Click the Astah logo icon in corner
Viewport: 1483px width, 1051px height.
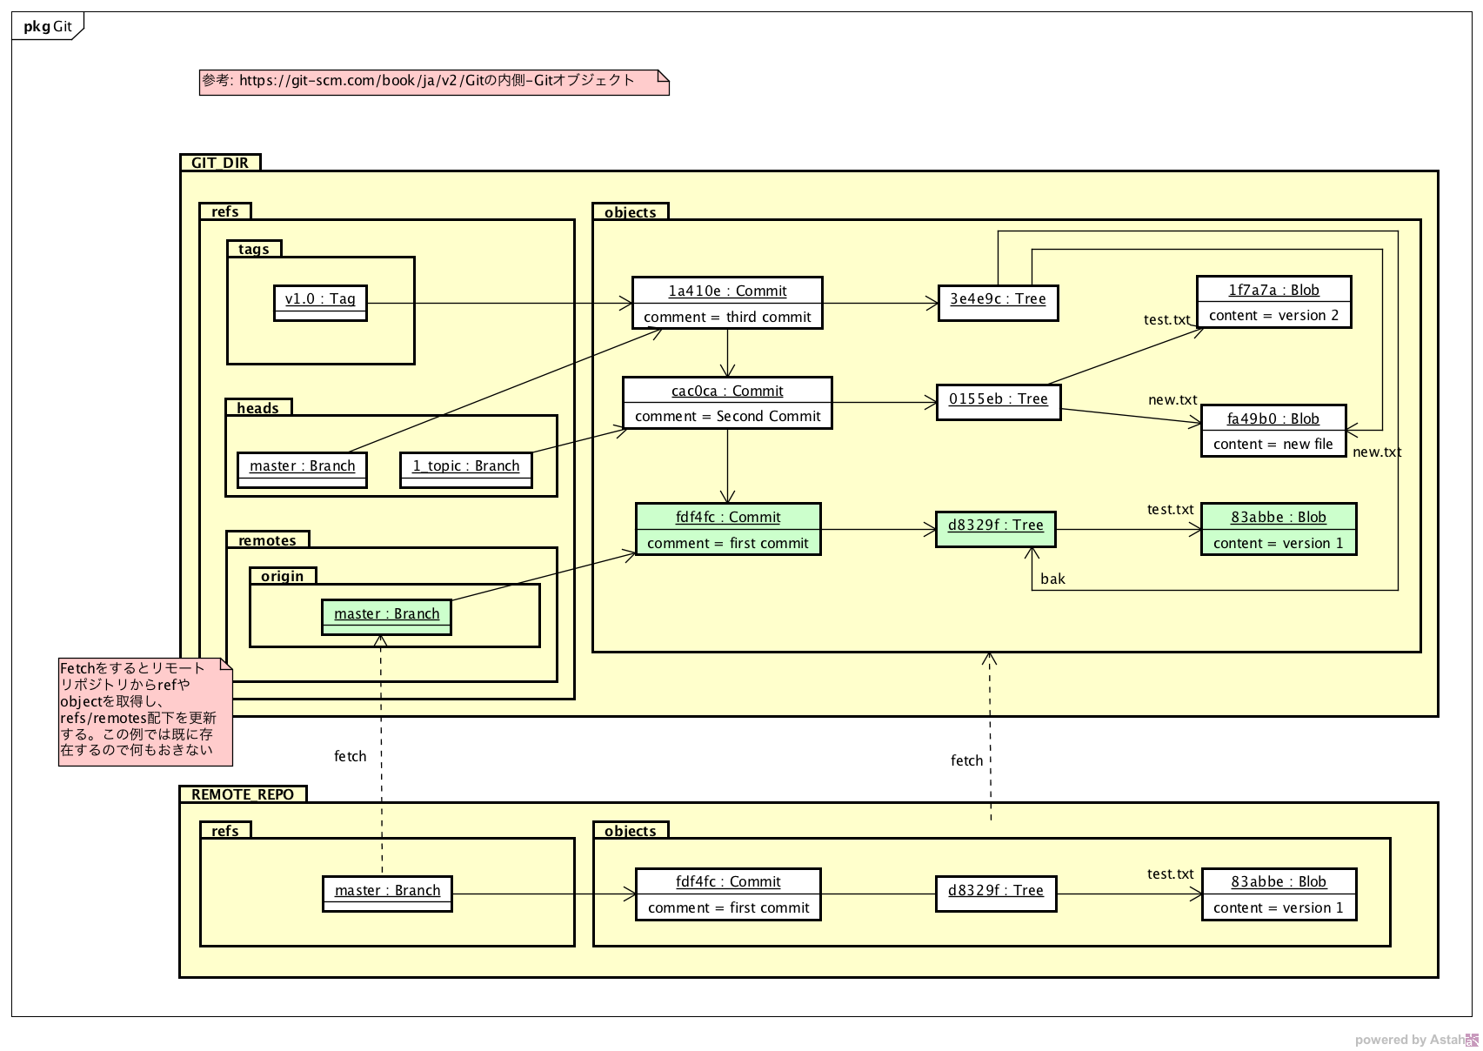coord(1472,1040)
